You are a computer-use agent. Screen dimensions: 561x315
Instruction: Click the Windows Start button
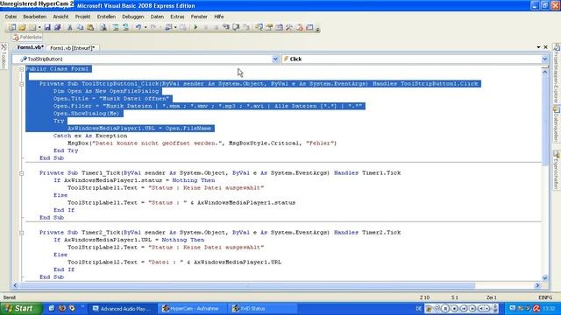click(x=21, y=308)
